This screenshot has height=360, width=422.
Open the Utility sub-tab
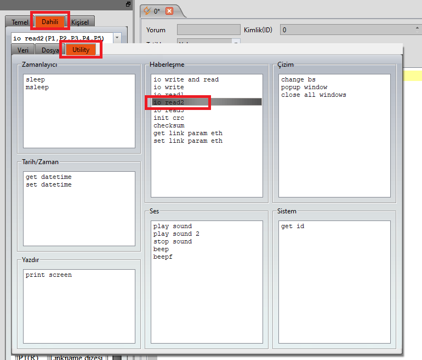point(81,50)
